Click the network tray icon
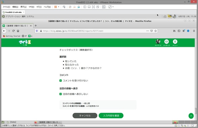The height and width of the screenshot is (128, 198). [x=165, y=17]
